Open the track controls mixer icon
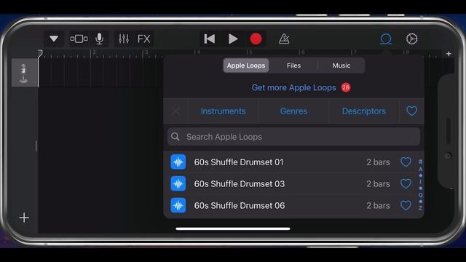The height and width of the screenshot is (262, 466). click(x=124, y=39)
